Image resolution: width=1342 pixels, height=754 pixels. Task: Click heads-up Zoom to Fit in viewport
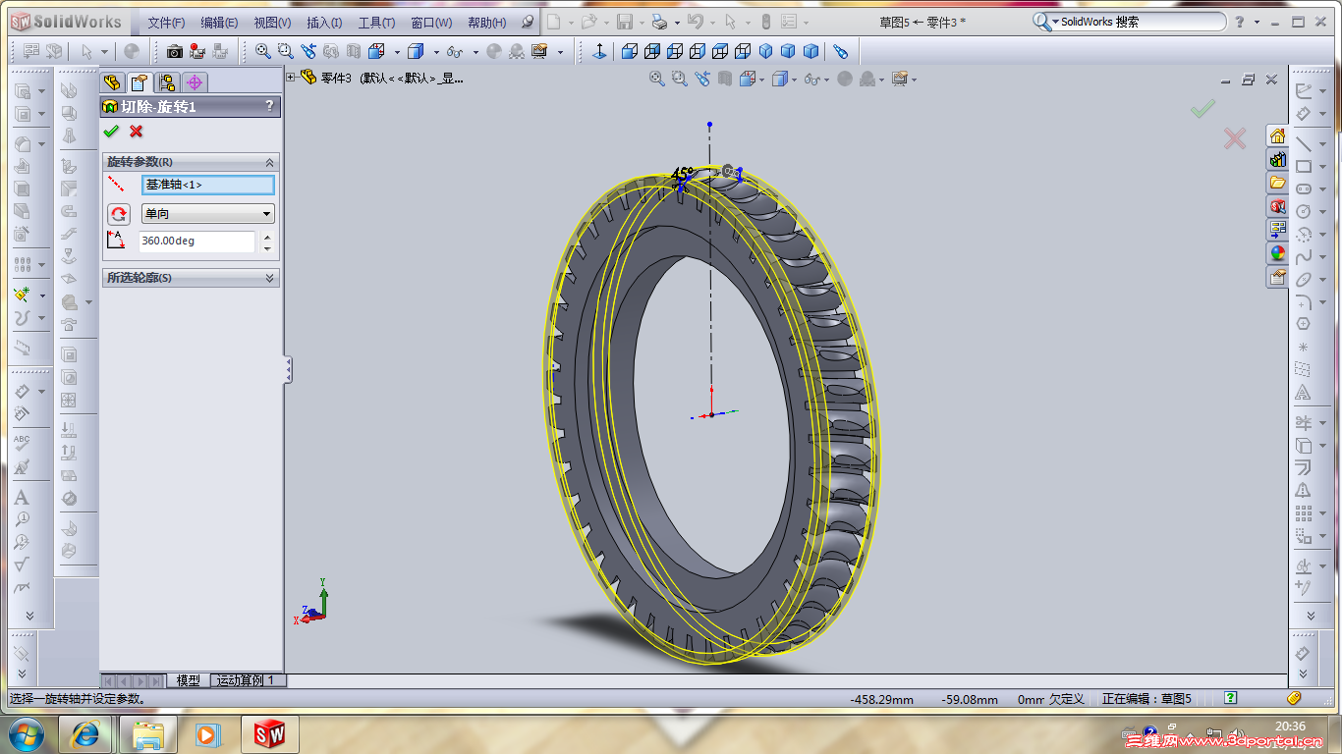[x=656, y=79]
